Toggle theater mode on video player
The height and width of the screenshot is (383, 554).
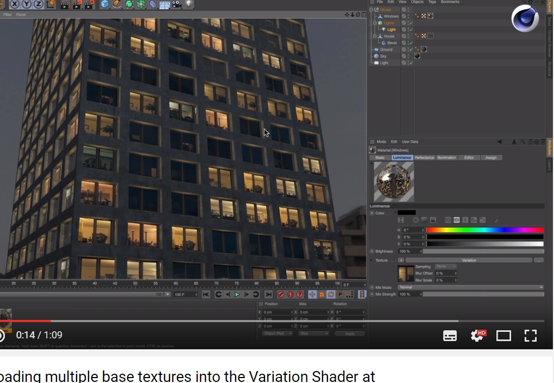pos(503,336)
